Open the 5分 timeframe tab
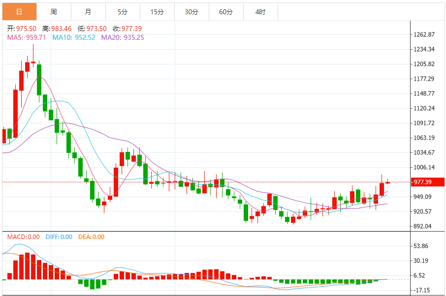 coord(123,12)
